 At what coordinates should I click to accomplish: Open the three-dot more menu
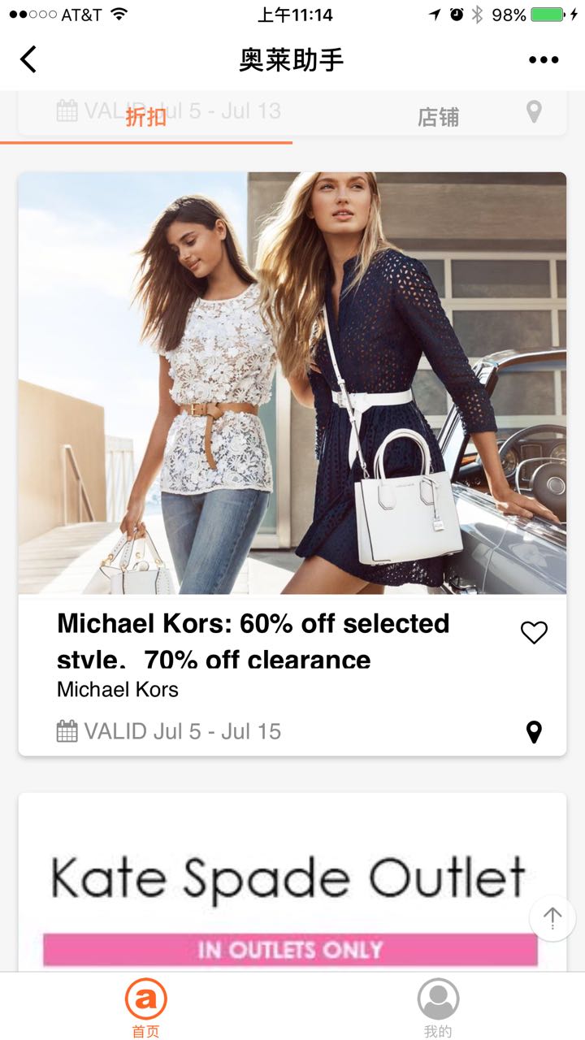(544, 59)
